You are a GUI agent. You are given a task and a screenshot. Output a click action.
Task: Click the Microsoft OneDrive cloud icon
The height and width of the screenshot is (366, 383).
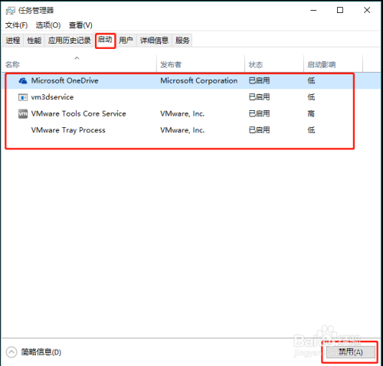click(x=23, y=81)
